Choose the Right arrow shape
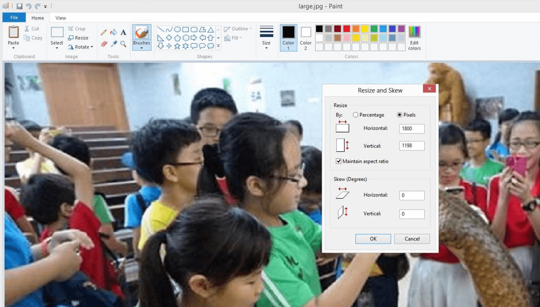Screen dimensions: 540x307 194,38
